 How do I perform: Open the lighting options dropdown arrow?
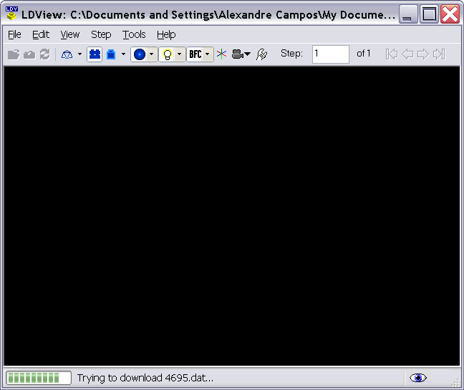pos(179,54)
